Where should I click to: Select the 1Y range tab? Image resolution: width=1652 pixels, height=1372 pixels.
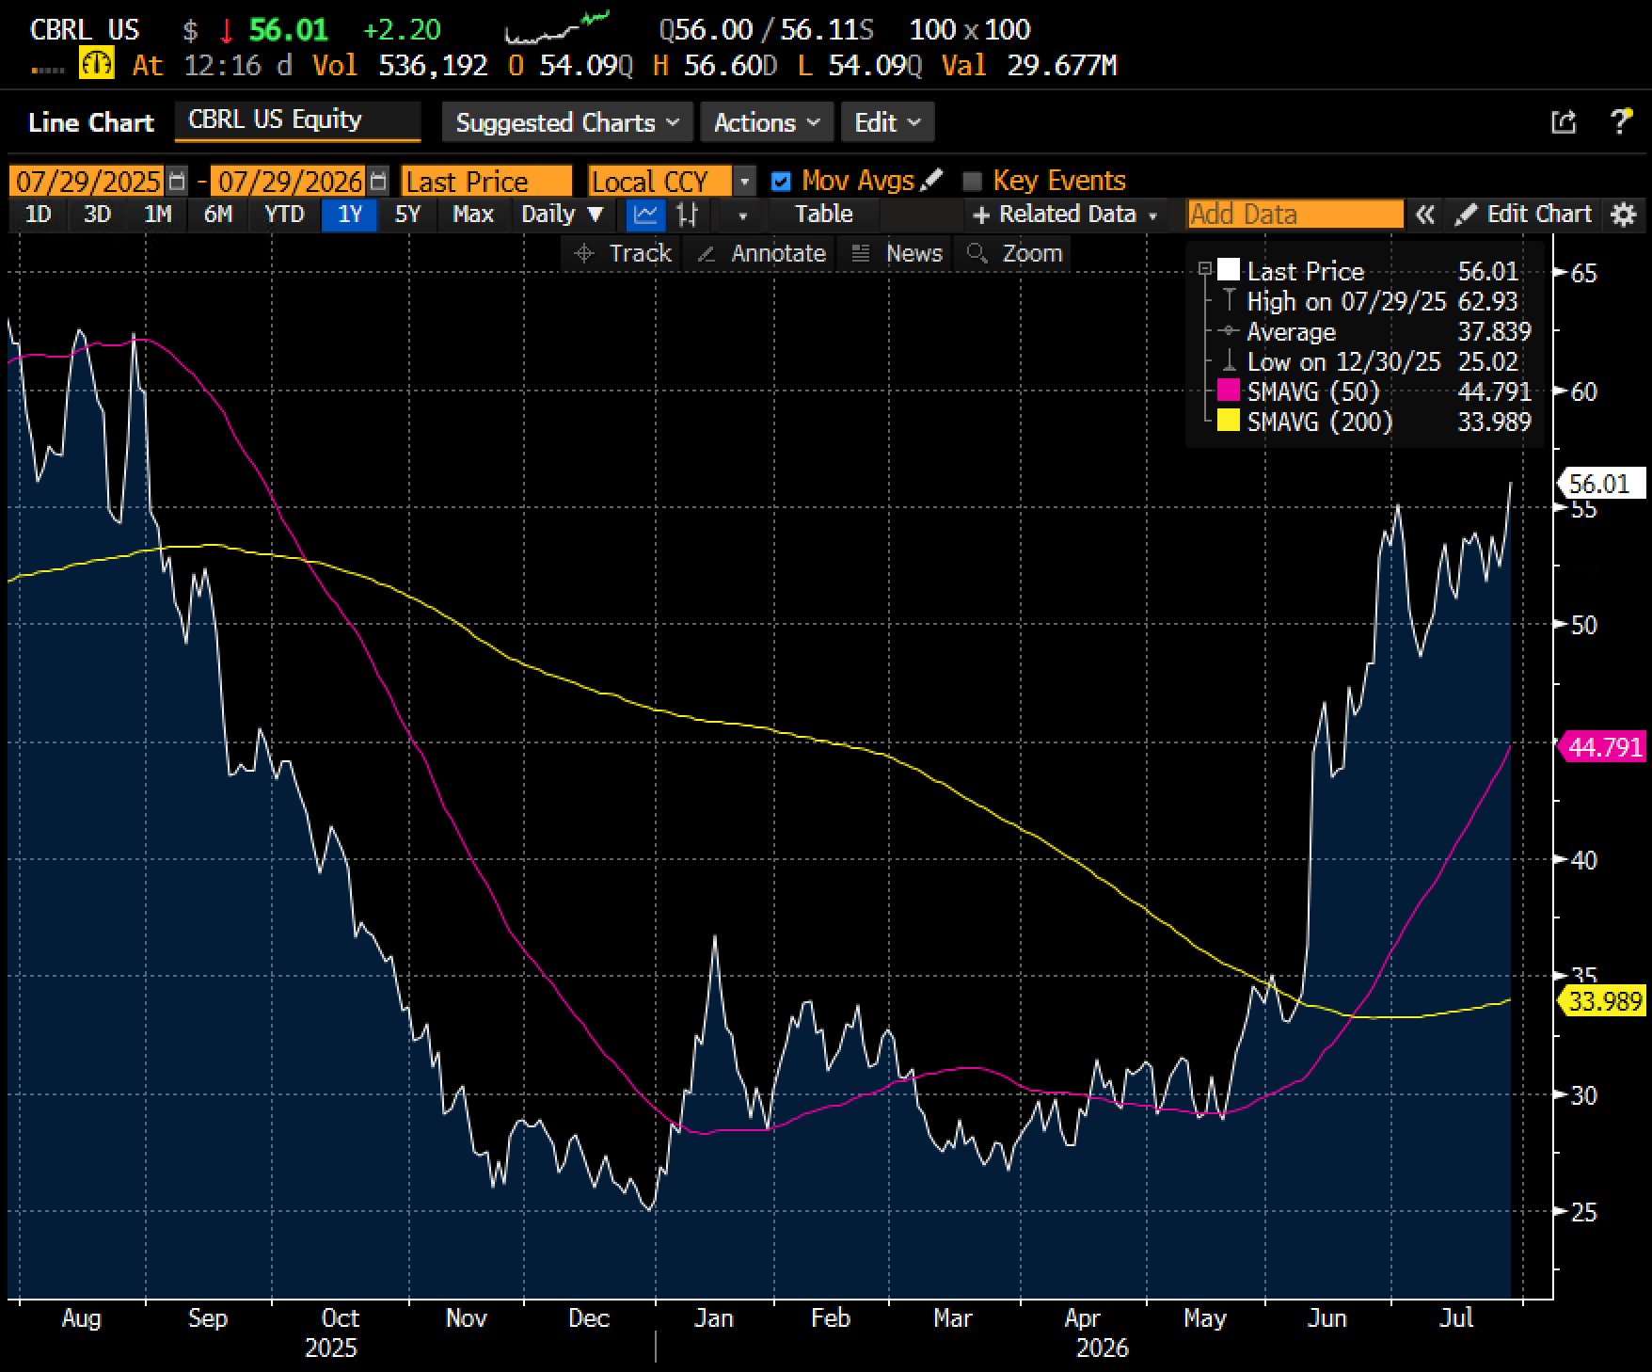coord(349,215)
